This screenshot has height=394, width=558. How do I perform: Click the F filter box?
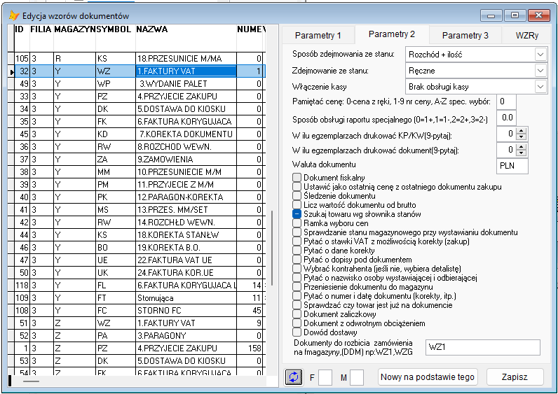(325, 377)
